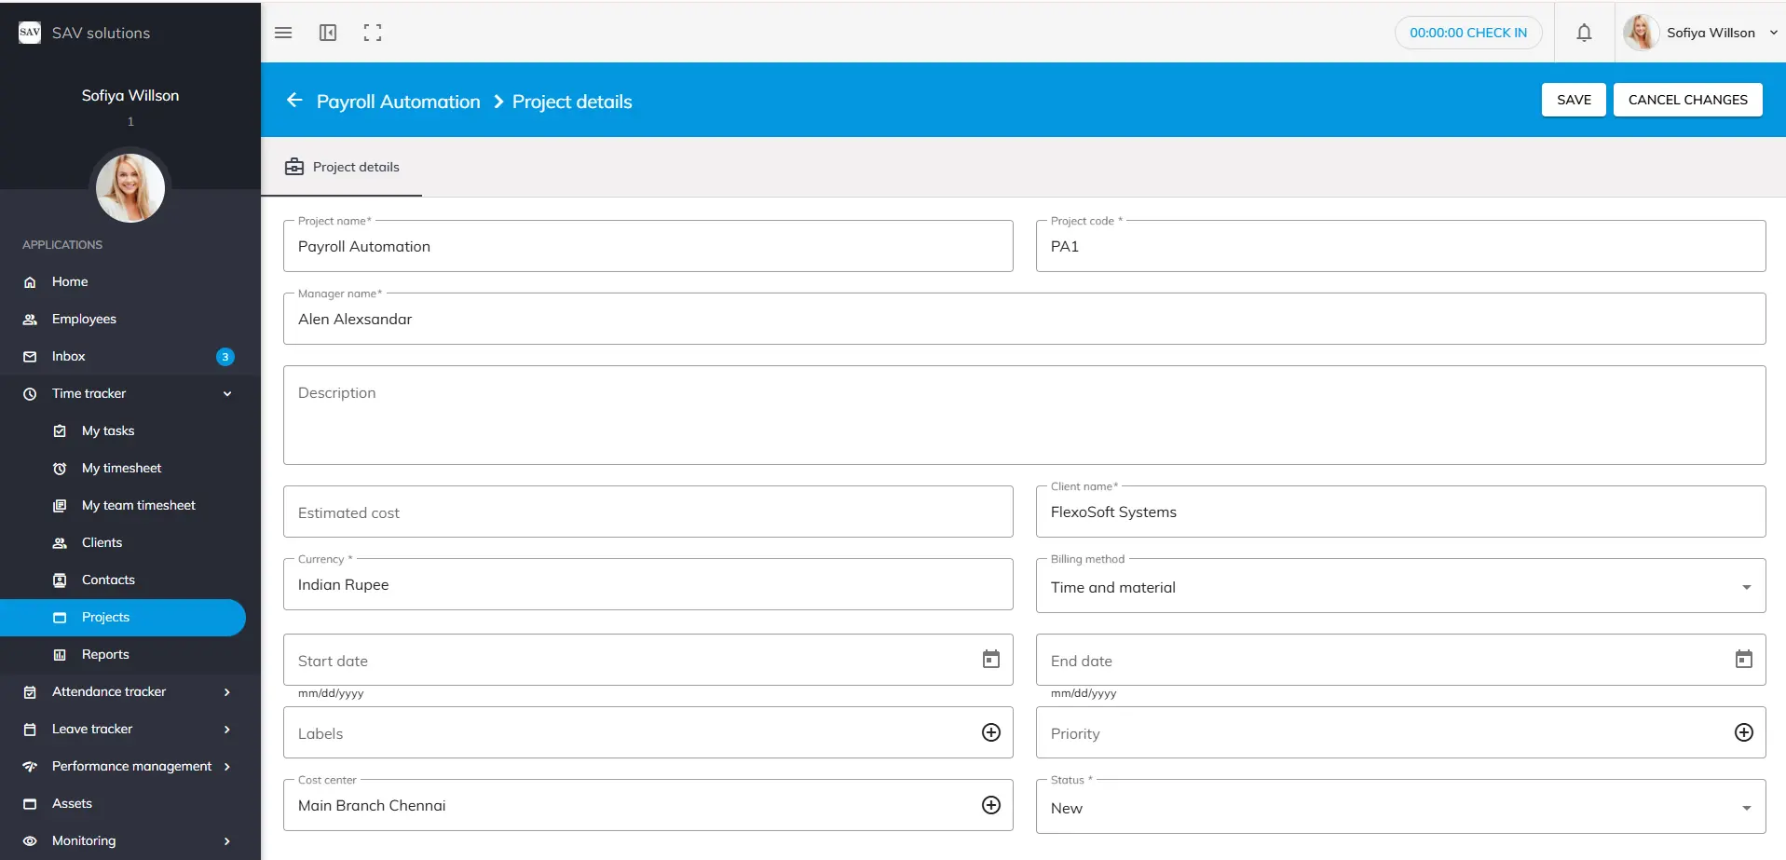Screen dimensions: 1786x860
Task: Open the End date calendar picker
Action: pyautogui.click(x=1744, y=660)
